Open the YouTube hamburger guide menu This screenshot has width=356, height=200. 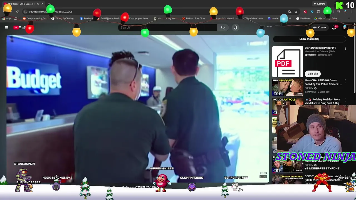click(7, 27)
